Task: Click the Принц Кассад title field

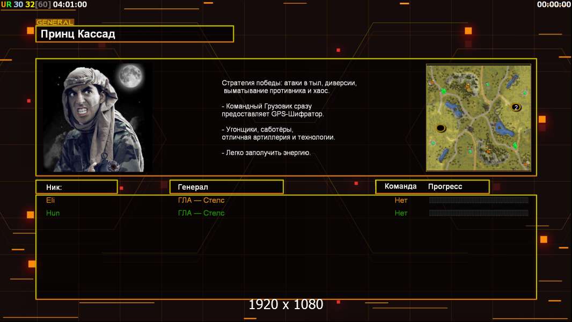Action: pos(135,34)
